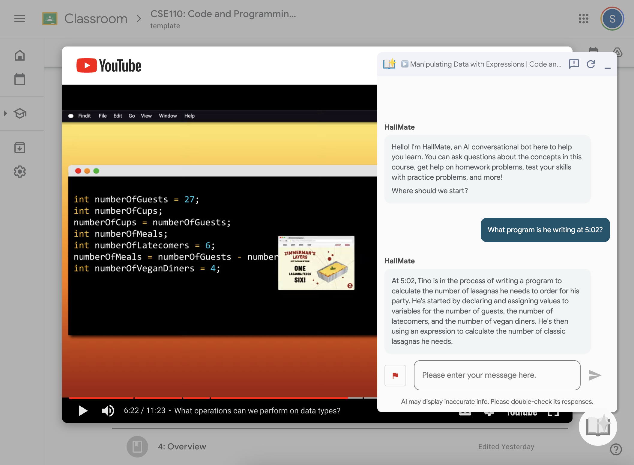
Task: Open the Home icon in sidebar
Action: click(x=20, y=55)
